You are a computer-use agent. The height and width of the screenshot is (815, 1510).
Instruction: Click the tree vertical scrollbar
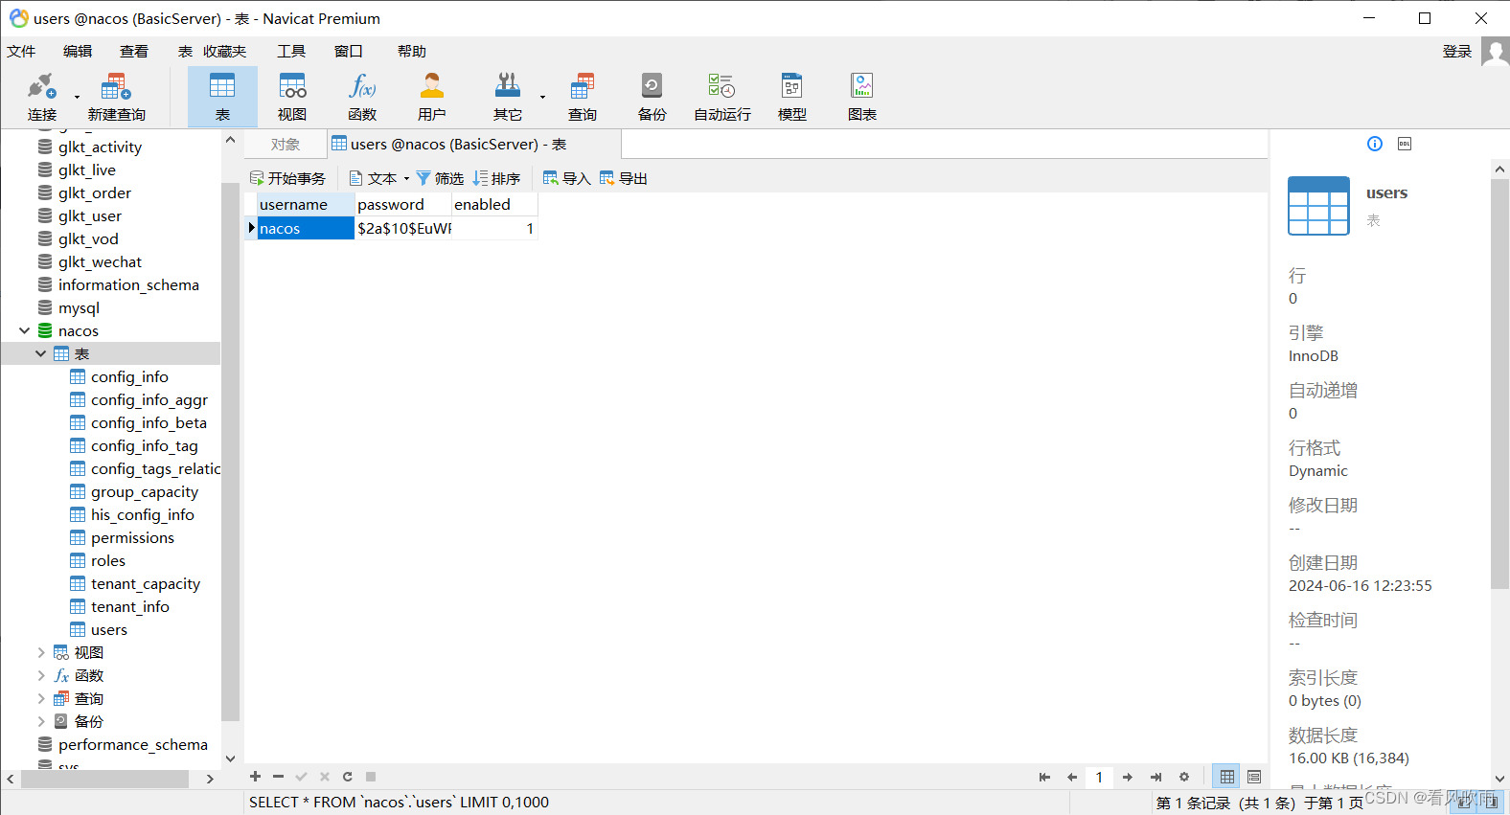point(230,450)
